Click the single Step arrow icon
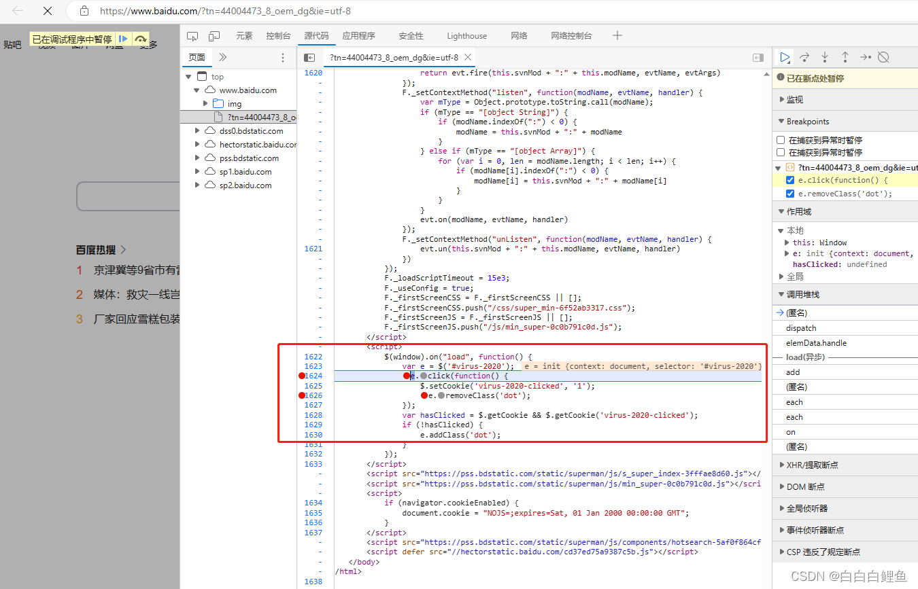 pos(864,57)
